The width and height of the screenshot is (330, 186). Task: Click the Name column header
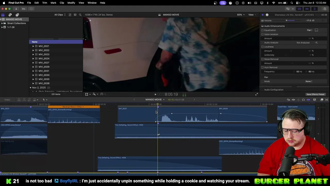click(56, 42)
